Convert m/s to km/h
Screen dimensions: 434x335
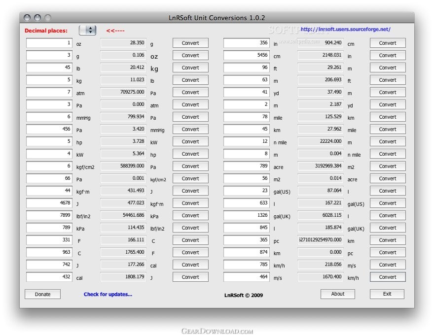pos(388,277)
